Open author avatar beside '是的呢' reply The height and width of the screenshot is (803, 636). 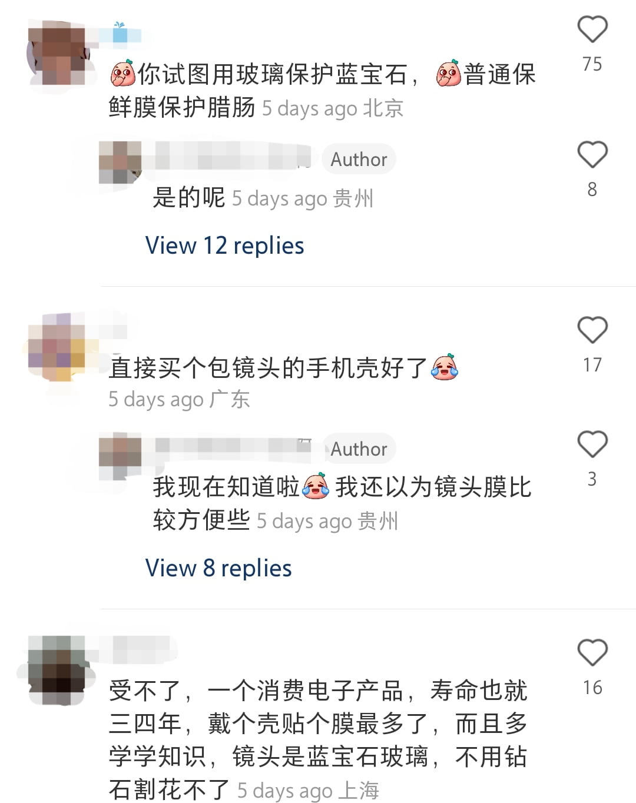(120, 162)
